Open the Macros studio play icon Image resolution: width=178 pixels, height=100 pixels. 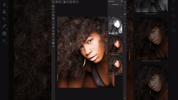pyautogui.click(x=125, y=39)
